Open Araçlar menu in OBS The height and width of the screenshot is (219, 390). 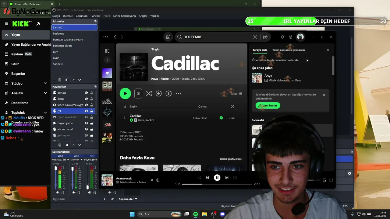[x=143, y=16]
